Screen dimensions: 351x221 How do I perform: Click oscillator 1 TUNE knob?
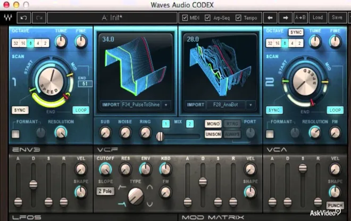(x=61, y=42)
